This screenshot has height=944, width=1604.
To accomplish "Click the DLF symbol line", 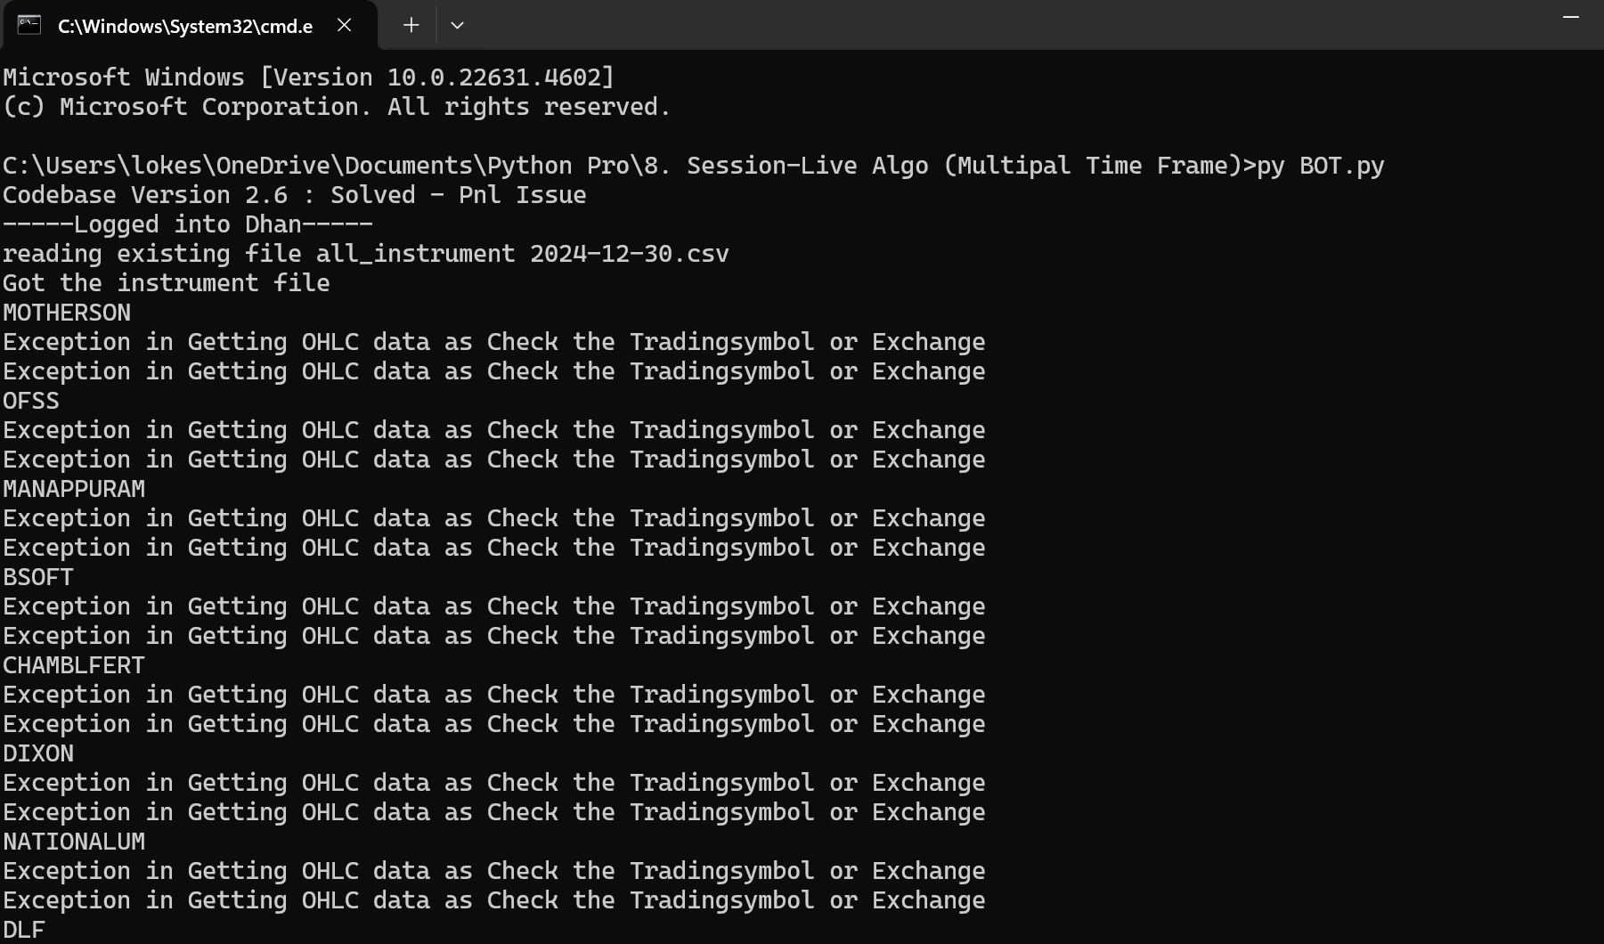I will [x=24, y=930].
